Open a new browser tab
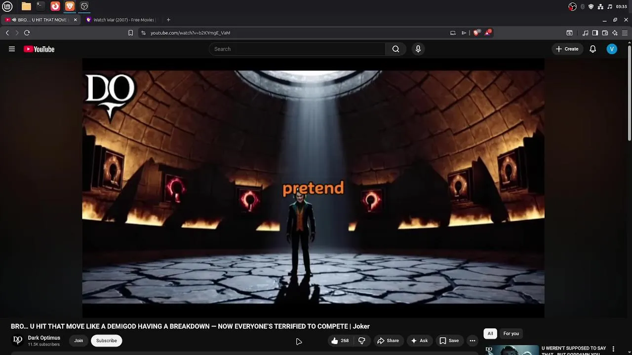This screenshot has width=632, height=355. pyautogui.click(x=168, y=20)
